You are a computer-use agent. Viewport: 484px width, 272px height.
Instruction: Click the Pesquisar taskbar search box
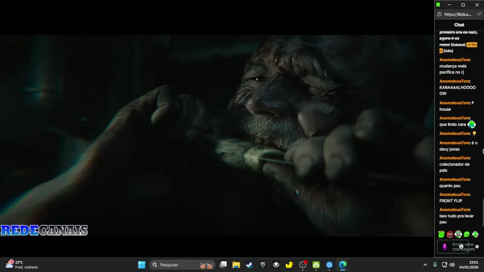[x=183, y=265]
